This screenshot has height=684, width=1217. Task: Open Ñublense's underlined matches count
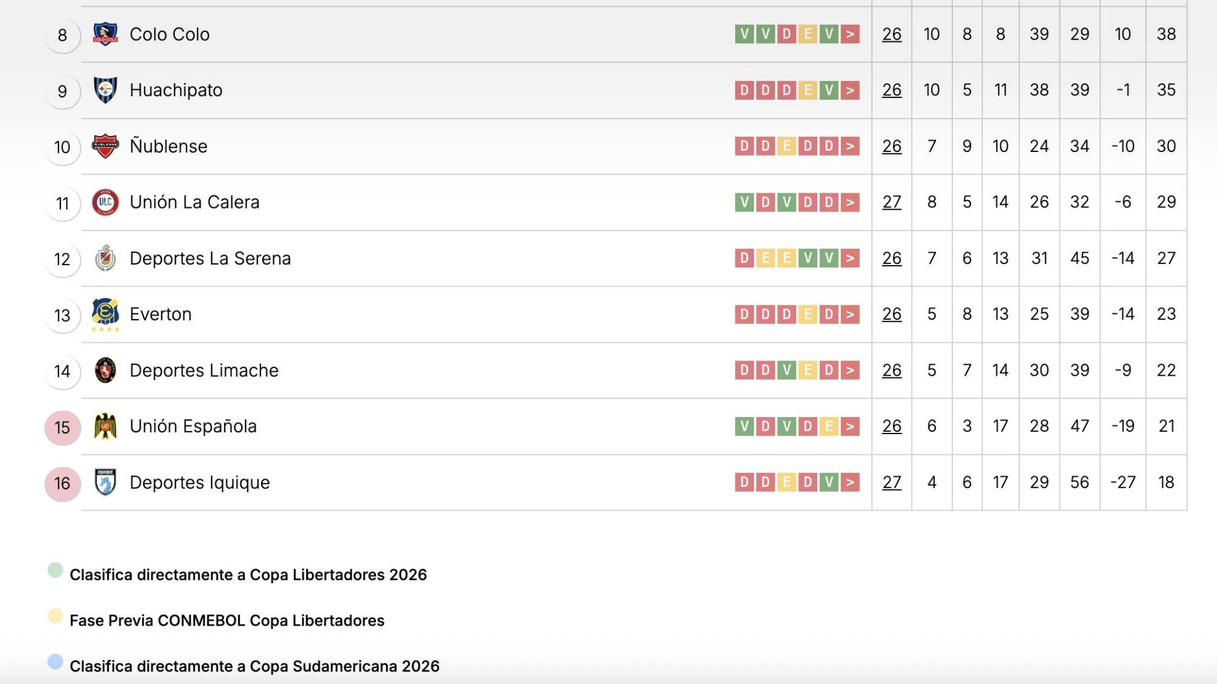pyautogui.click(x=892, y=146)
